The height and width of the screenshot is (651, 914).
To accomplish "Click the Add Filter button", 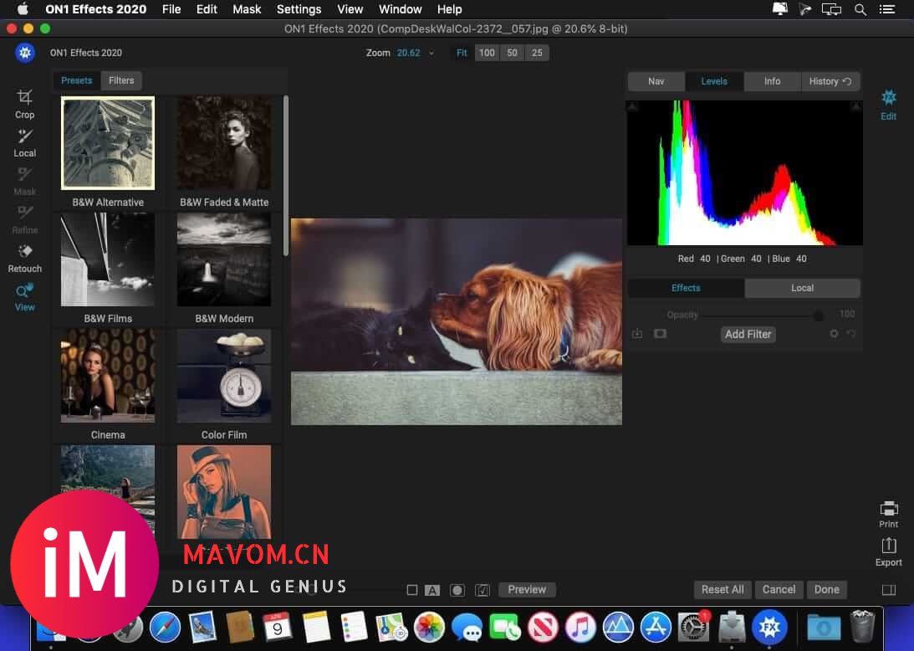I will (x=748, y=334).
